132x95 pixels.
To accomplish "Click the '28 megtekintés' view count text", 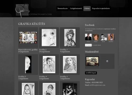I will (44, 52).
